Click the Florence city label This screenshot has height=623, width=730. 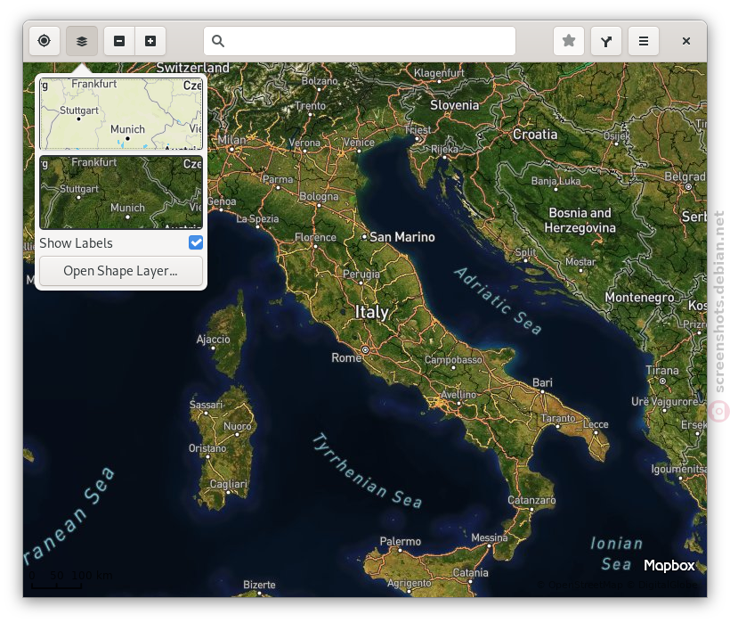pos(315,237)
